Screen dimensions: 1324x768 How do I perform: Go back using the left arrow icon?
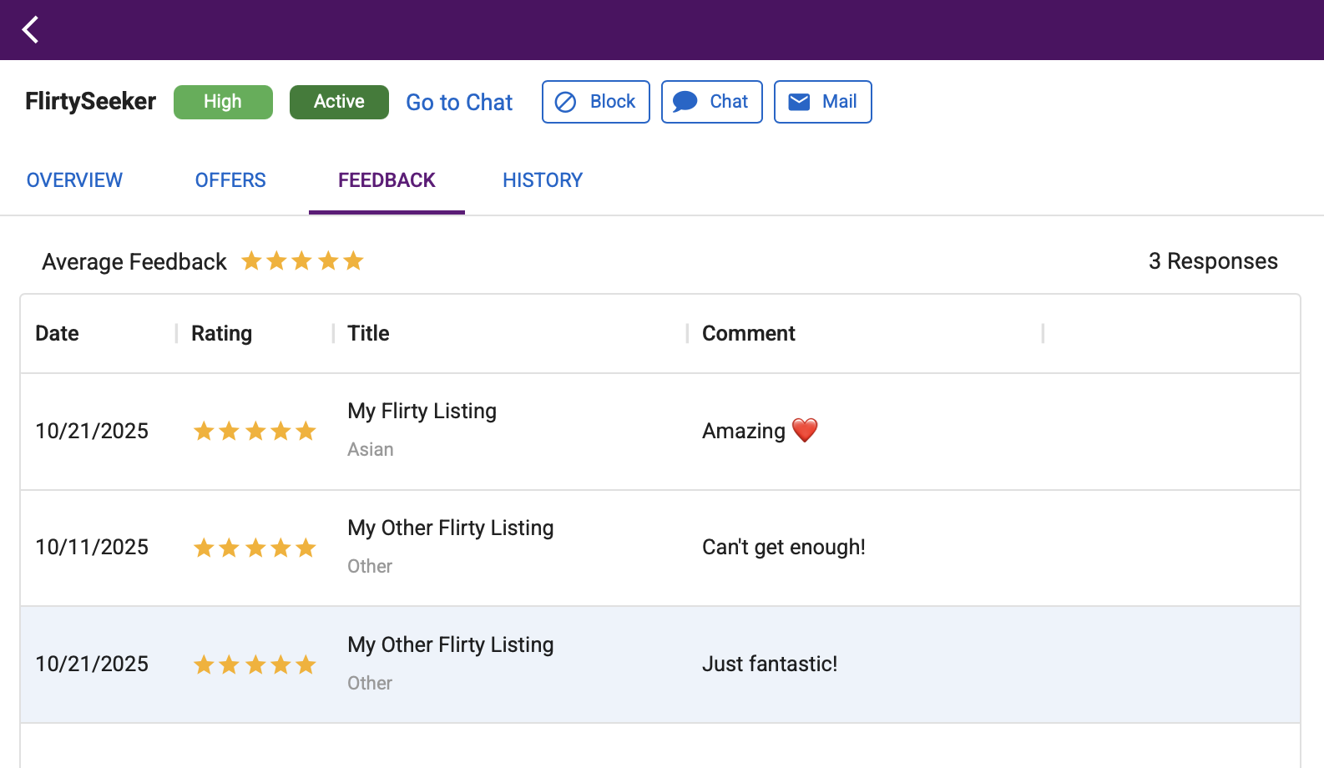click(31, 30)
